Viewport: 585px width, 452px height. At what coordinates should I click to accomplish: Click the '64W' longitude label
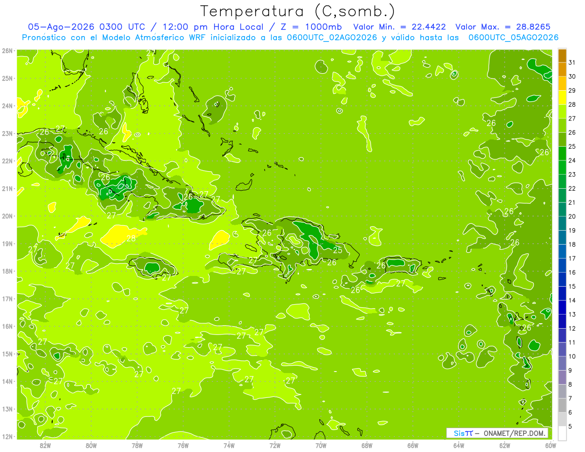click(459, 445)
